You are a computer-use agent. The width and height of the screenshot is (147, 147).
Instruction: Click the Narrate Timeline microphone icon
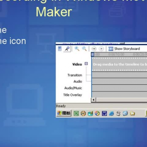tap(67, 49)
